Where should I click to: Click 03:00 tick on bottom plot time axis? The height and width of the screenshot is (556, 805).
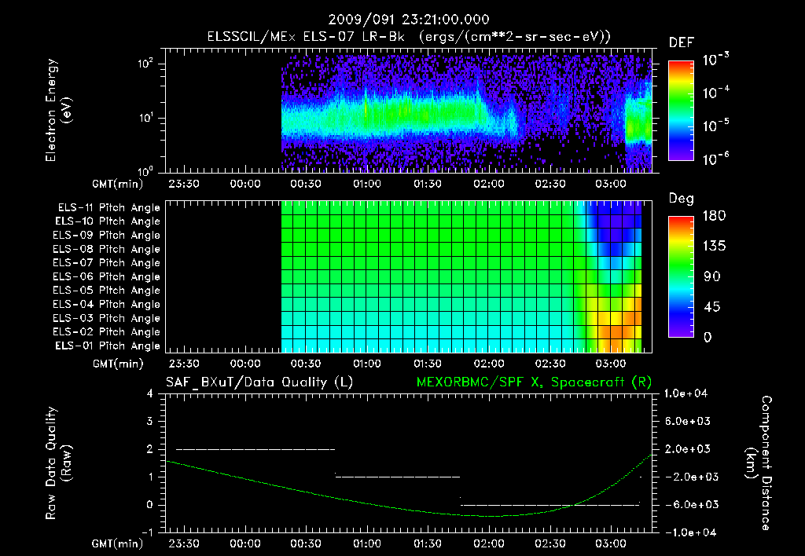coord(610,543)
